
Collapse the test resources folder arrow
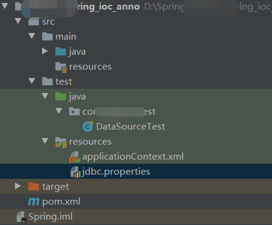coord(45,141)
